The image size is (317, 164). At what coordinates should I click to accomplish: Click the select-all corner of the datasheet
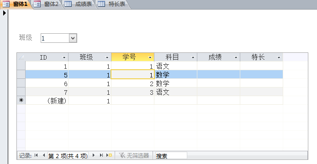coord(21,57)
